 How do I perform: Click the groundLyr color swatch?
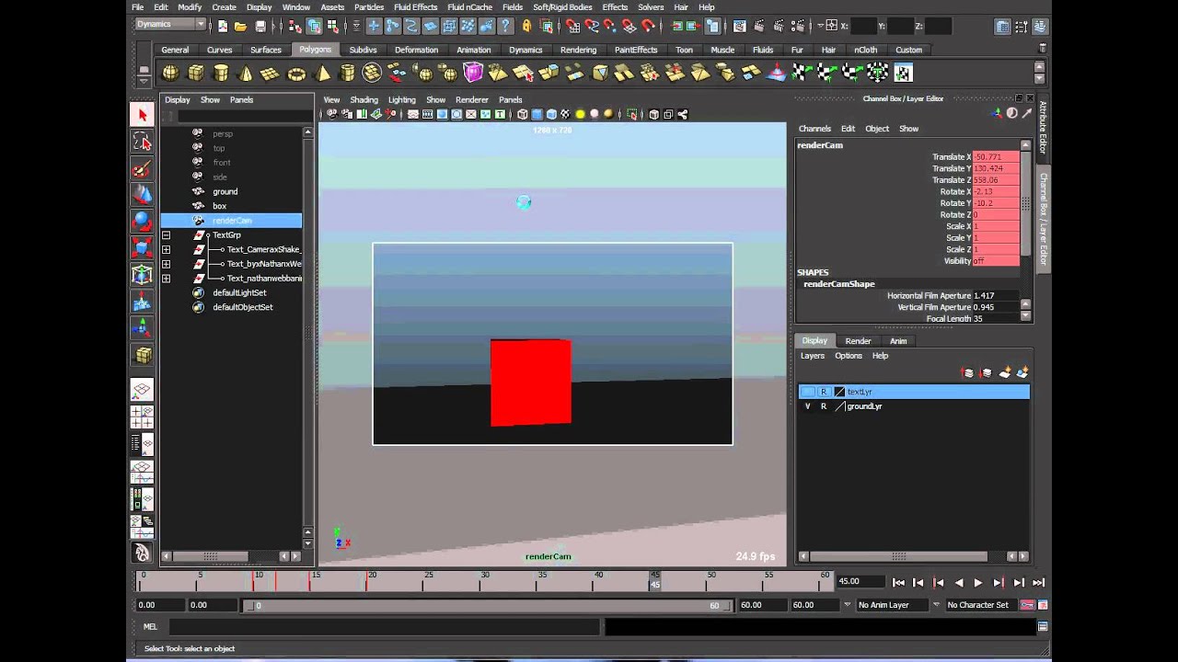tap(839, 406)
